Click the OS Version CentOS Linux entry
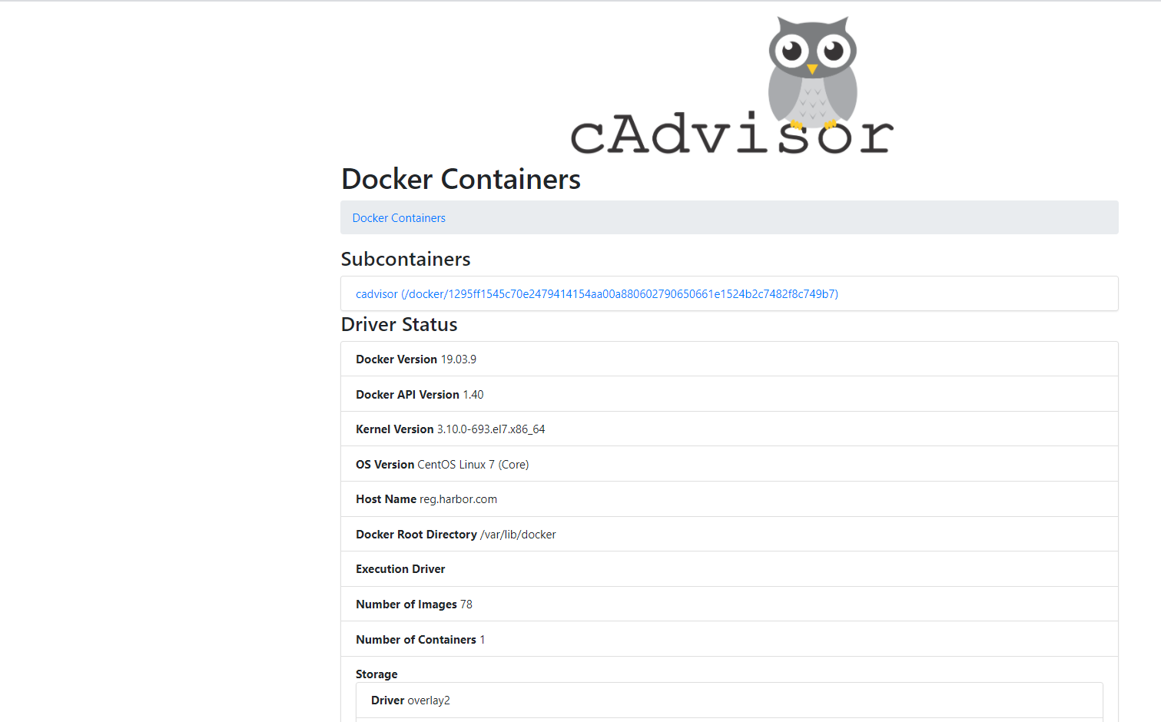 tap(442, 464)
